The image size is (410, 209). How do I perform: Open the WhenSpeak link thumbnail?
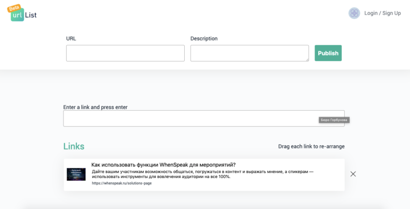(76, 174)
